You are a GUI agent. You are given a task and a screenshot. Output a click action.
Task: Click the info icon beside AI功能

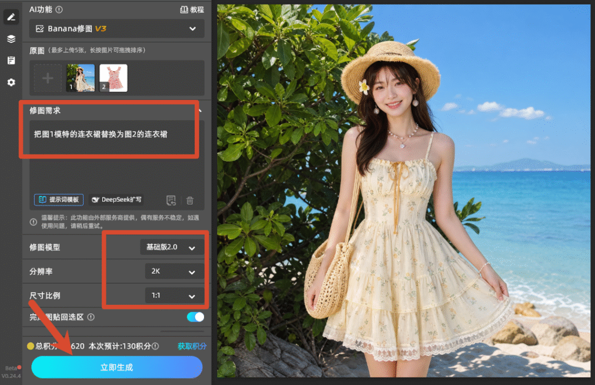pyautogui.click(x=59, y=10)
